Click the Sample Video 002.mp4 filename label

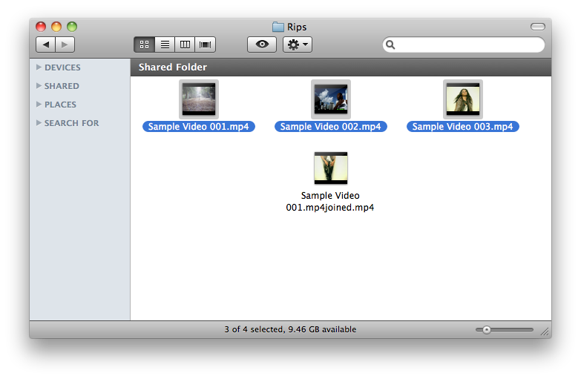(x=330, y=127)
